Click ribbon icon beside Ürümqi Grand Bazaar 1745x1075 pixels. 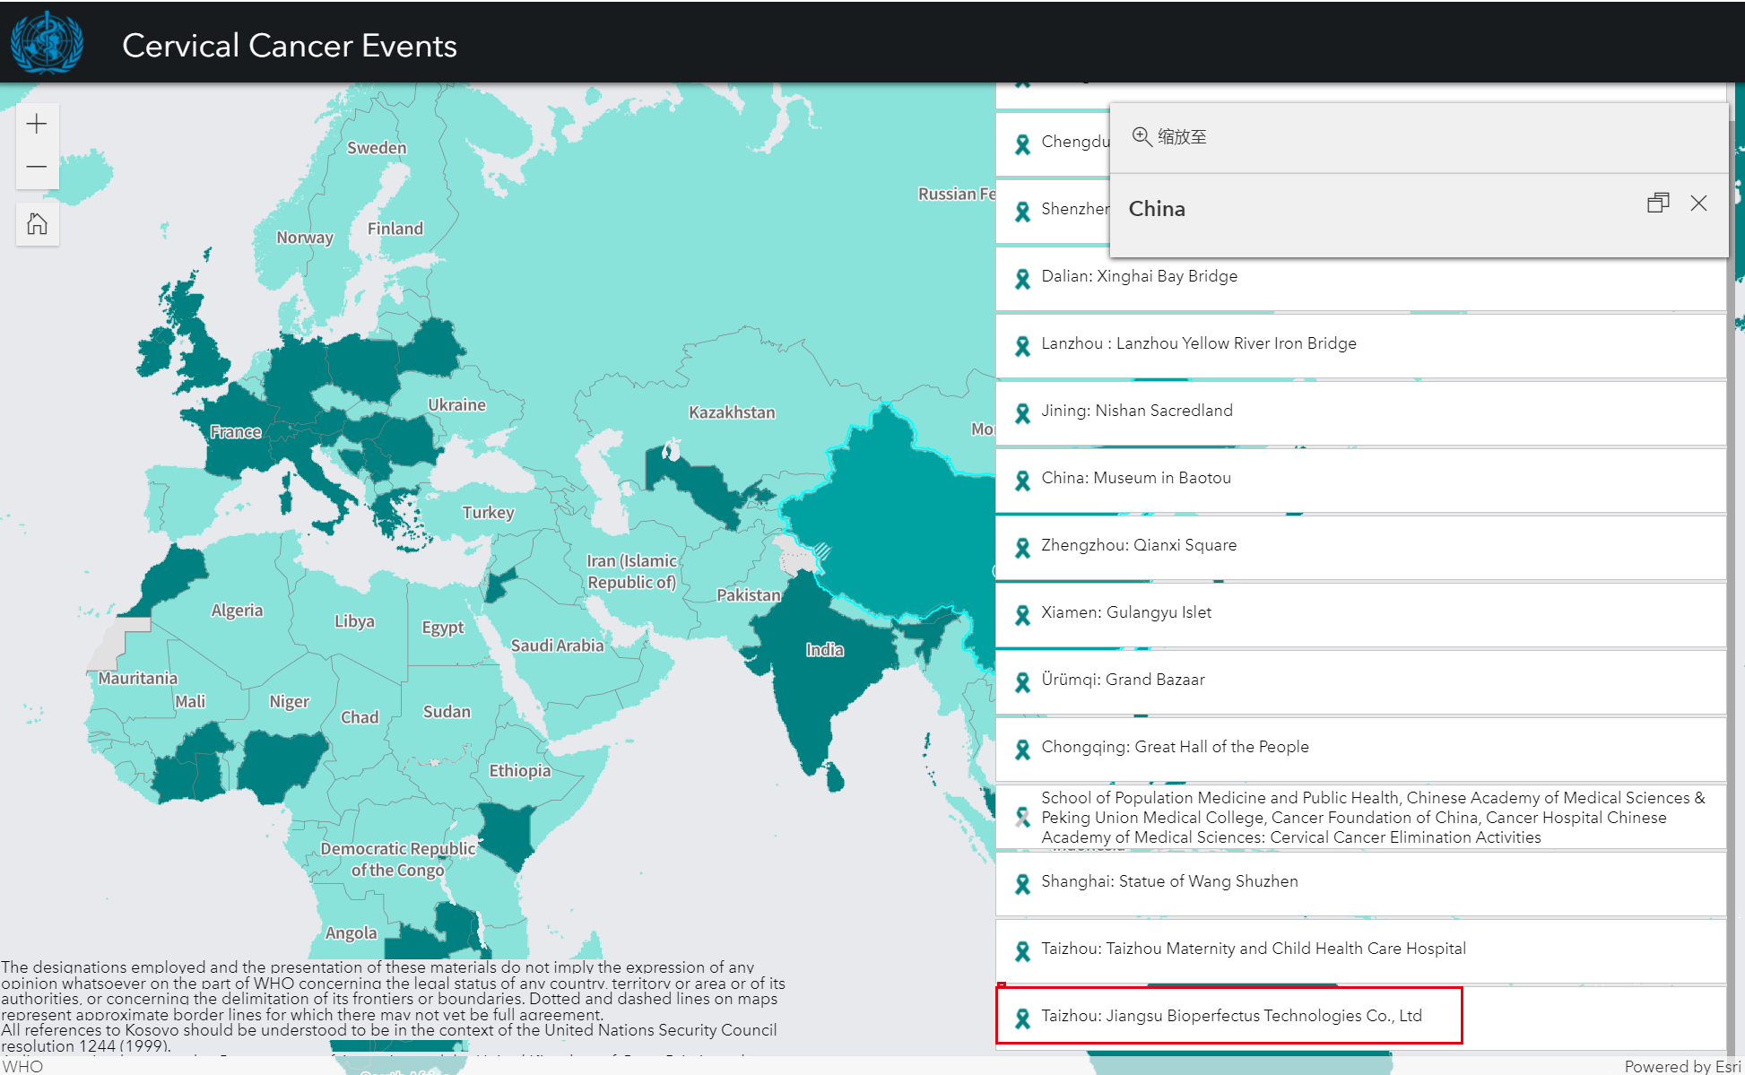tap(1022, 682)
